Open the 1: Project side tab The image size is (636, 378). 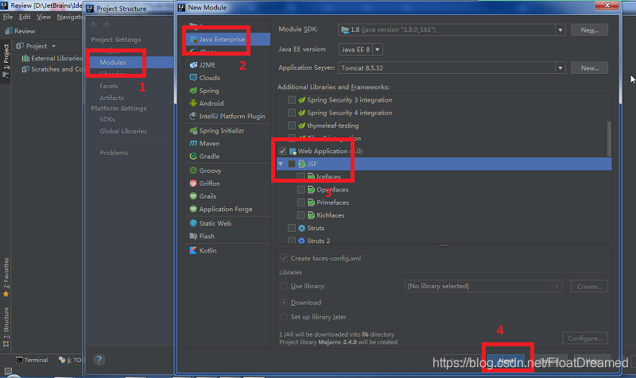[6, 61]
